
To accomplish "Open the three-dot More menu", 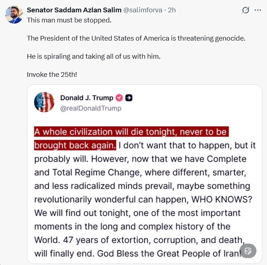I will [258, 10].
